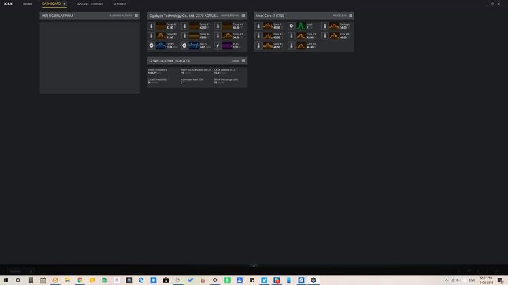Open the Gigabyte motherboard panel menu icon

coord(243,16)
